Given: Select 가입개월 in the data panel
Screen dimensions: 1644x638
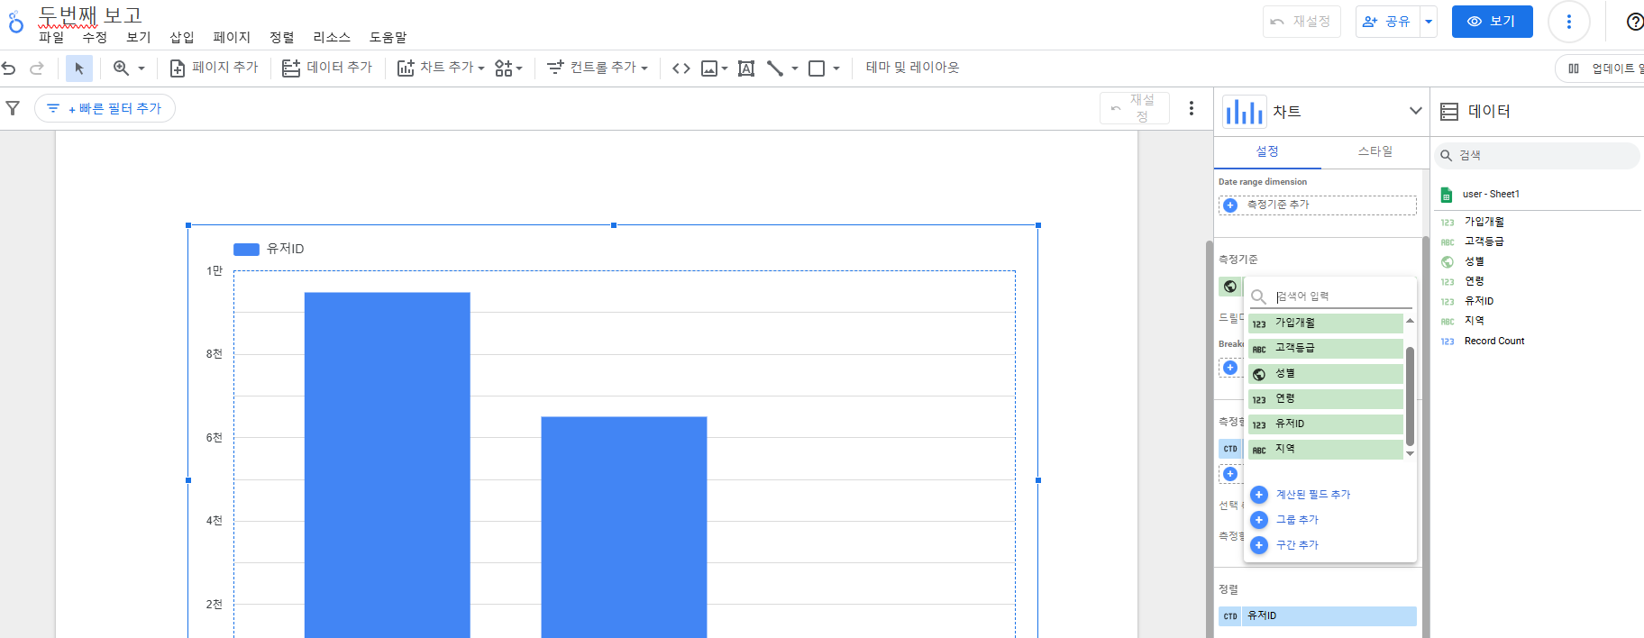Looking at the screenshot, I should [1484, 222].
